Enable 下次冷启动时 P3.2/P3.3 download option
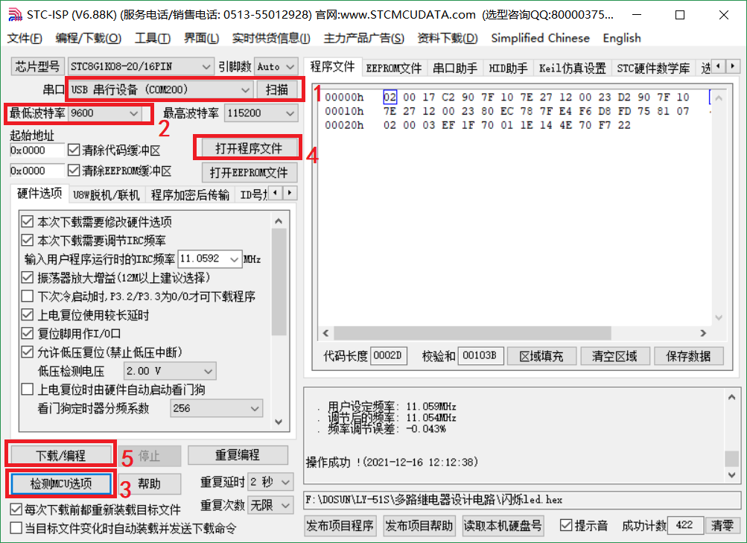The height and width of the screenshot is (543, 747). tap(27, 296)
